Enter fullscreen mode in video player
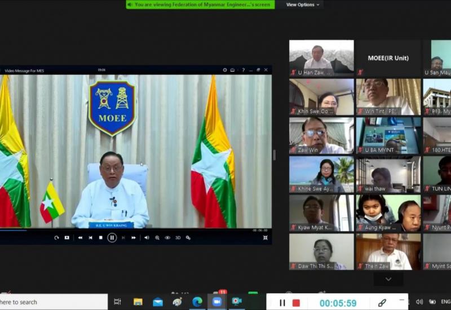 265,238
